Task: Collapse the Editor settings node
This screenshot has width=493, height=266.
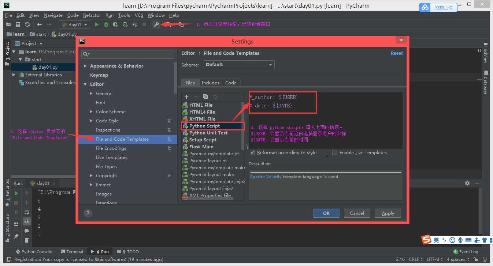Action: 85,84
